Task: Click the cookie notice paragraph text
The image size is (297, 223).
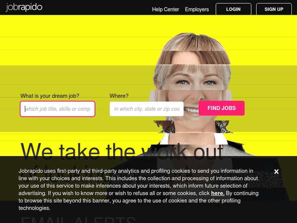Action: tap(139, 189)
